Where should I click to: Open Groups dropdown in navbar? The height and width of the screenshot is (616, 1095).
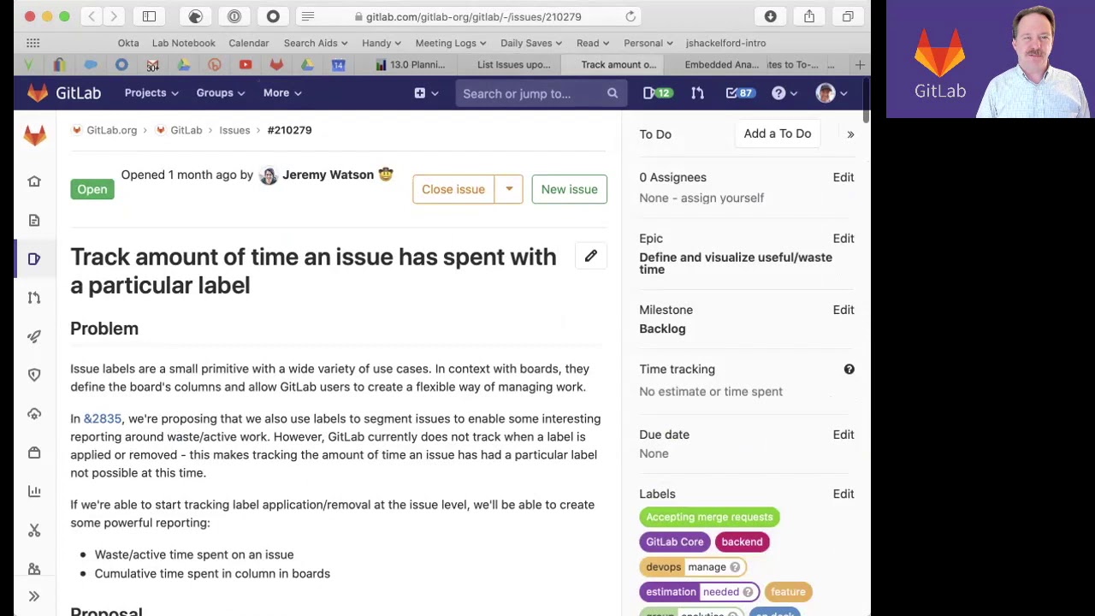pyautogui.click(x=221, y=92)
